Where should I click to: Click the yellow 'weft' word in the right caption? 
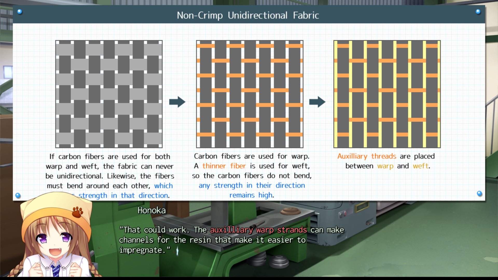420,166
